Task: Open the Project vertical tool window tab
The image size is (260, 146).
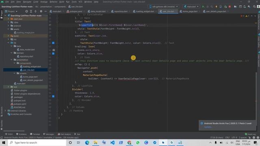Action: pyautogui.click(x=2, y=15)
